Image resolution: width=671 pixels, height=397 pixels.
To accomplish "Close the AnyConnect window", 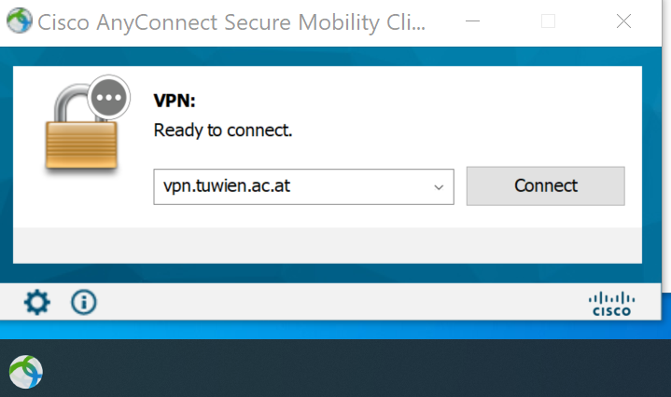I will pyautogui.click(x=623, y=21).
